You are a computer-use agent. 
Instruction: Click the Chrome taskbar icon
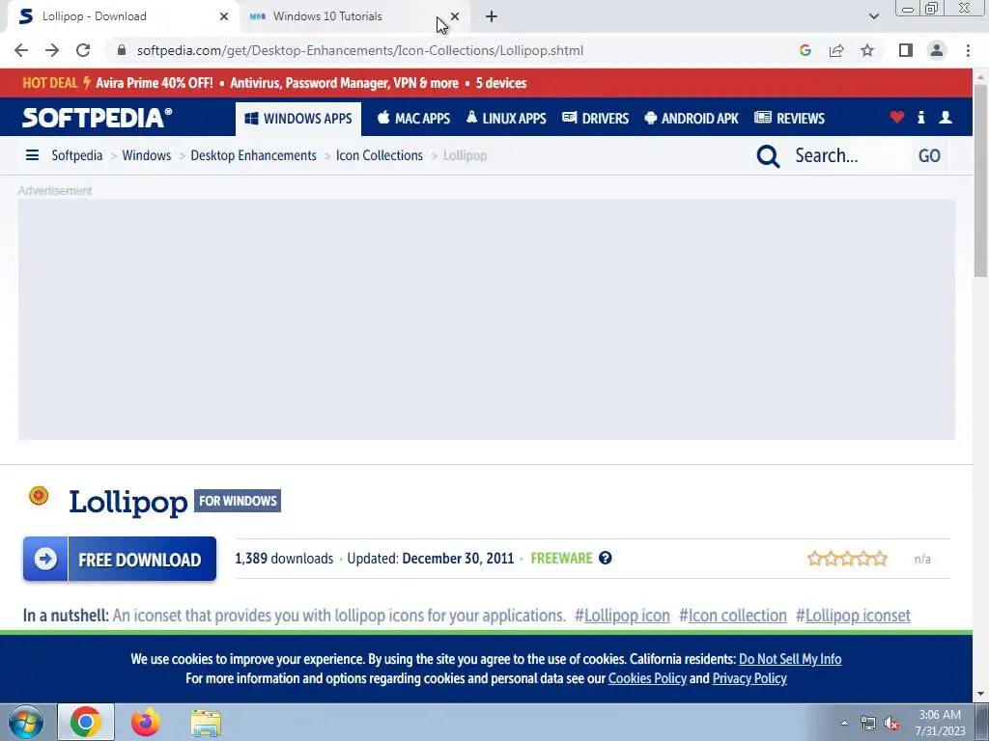point(86,722)
